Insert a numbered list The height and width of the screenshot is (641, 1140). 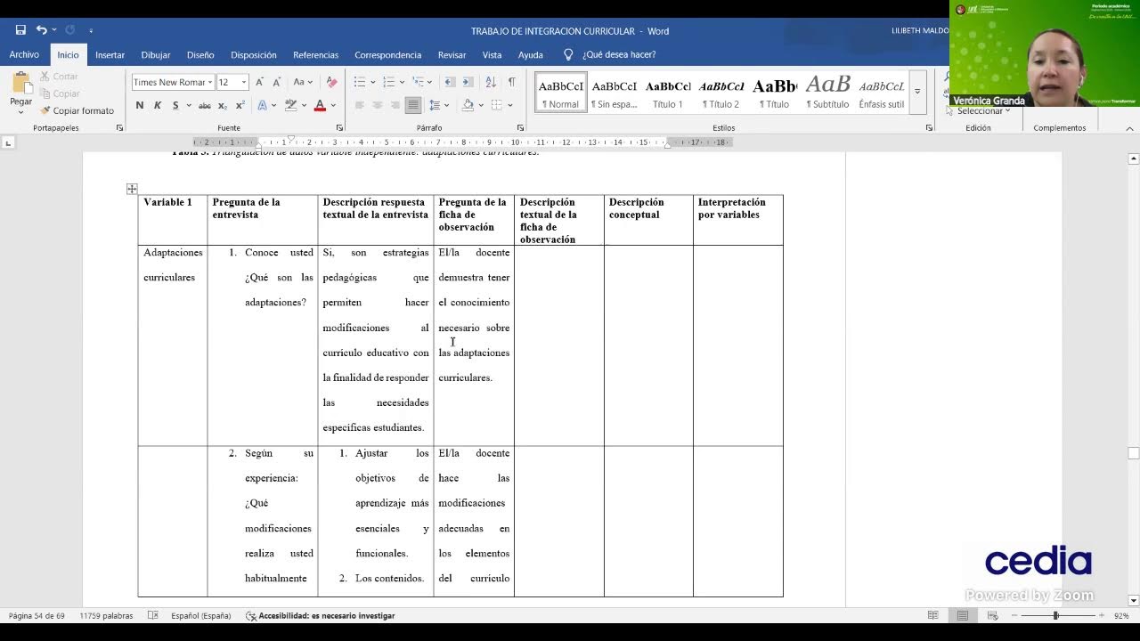(x=388, y=82)
